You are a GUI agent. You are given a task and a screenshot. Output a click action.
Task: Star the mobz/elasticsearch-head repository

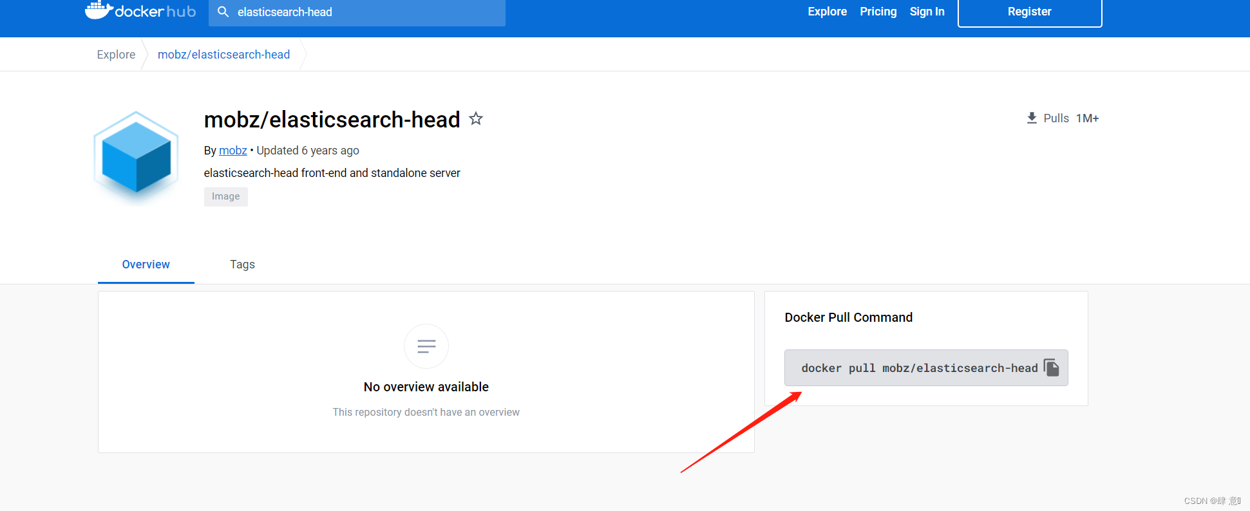pos(476,118)
